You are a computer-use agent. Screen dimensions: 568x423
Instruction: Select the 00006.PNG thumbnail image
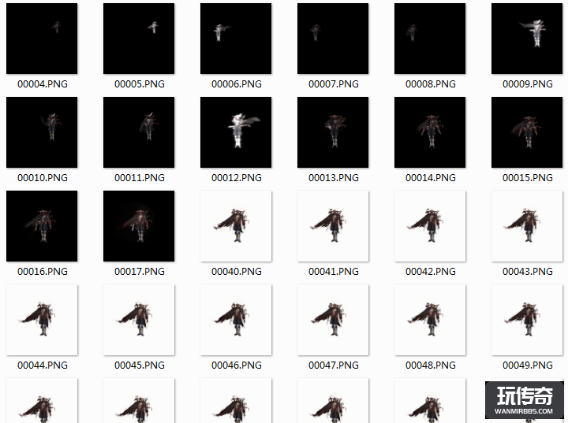(236, 39)
